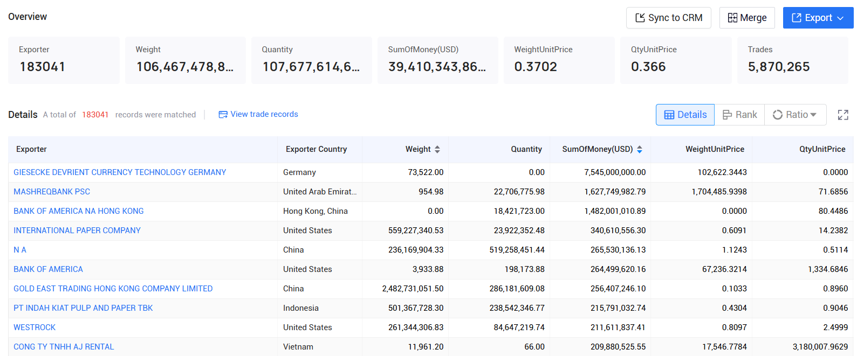This screenshot has width=857, height=356.
Task: Open the Export dropdown button
Action: click(818, 18)
